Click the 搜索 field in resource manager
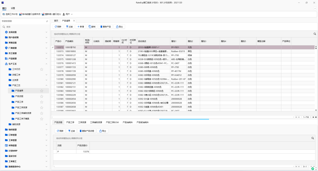Image resolution: width=318 pixels, height=171 pixels. click(x=25, y=27)
